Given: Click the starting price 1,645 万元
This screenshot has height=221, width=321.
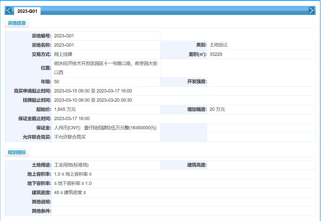Looking at the screenshot, I should click(x=65, y=109).
